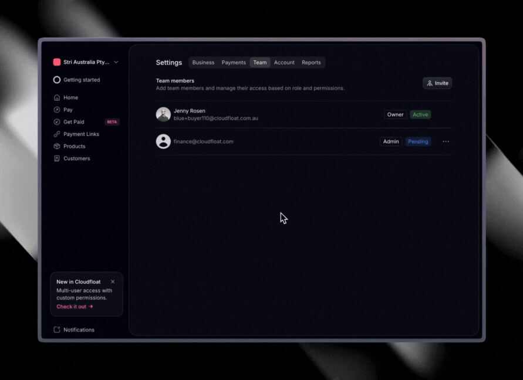Click the Notifications icon
Screen dimensions: 523x380
point(57,330)
